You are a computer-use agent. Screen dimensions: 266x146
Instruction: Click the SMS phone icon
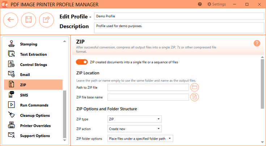(12, 94)
